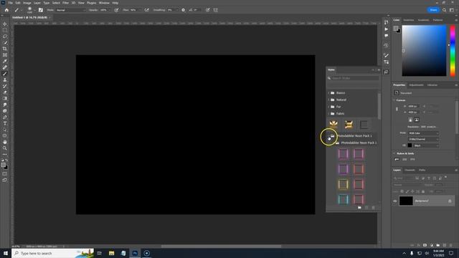The width and height of the screenshot is (459, 258).
Task: Set canvas orientation to portrait
Action: point(410,120)
